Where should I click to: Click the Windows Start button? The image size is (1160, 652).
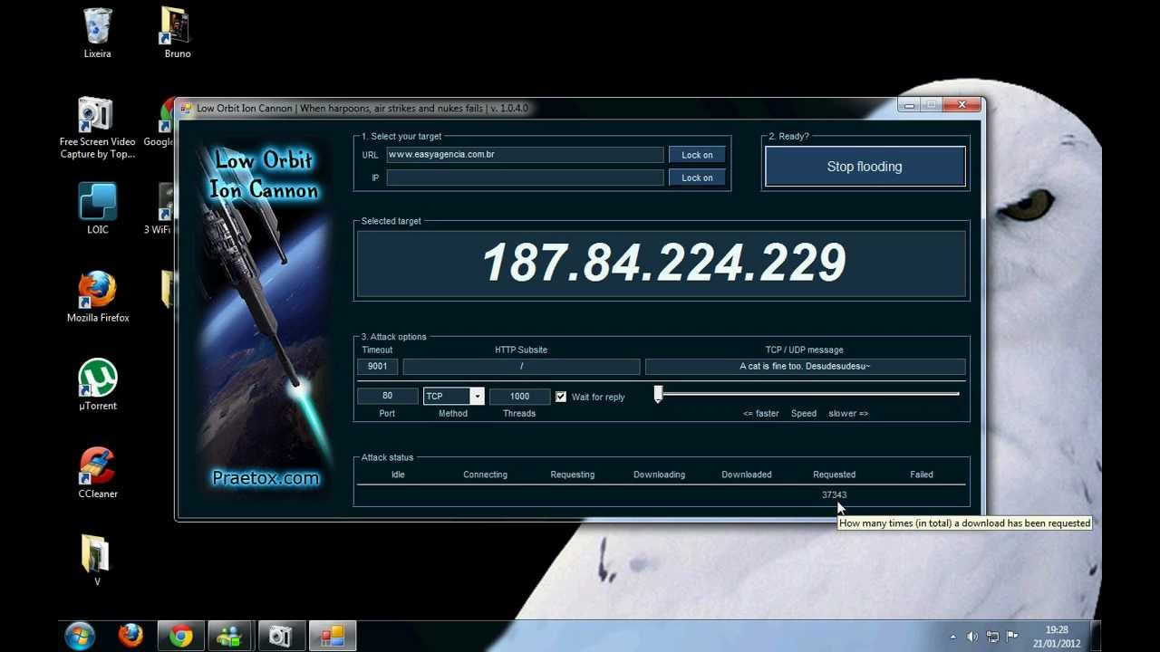pos(80,637)
